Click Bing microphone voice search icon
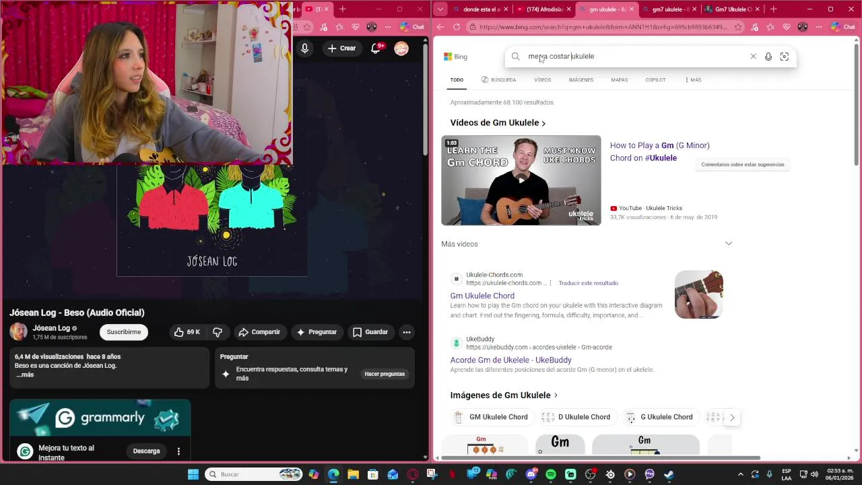The height and width of the screenshot is (485, 862). pyautogui.click(x=768, y=57)
